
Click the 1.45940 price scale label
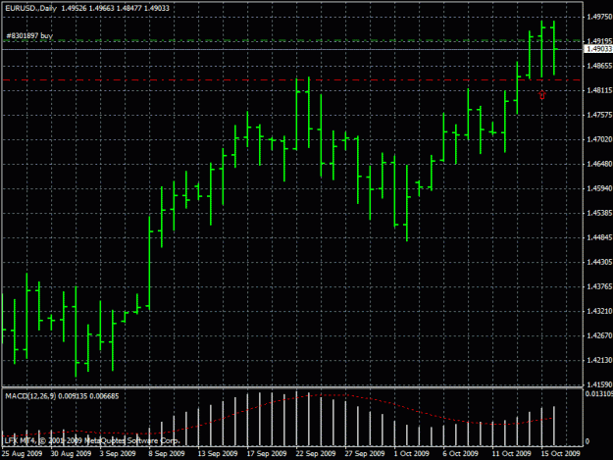599,188
